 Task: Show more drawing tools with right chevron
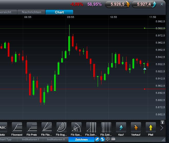[162, 128]
